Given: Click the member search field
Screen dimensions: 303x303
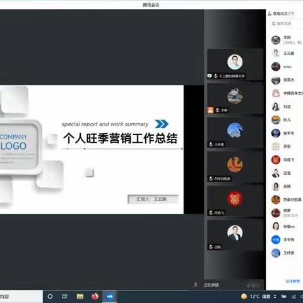Looking at the screenshot, I should [287, 24].
